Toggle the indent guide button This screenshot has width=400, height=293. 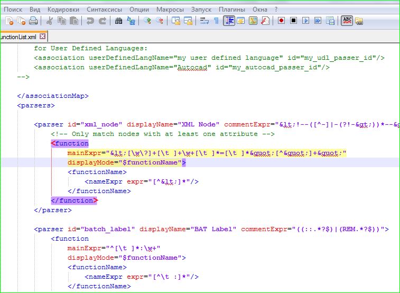pyautogui.click(x=229, y=21)
